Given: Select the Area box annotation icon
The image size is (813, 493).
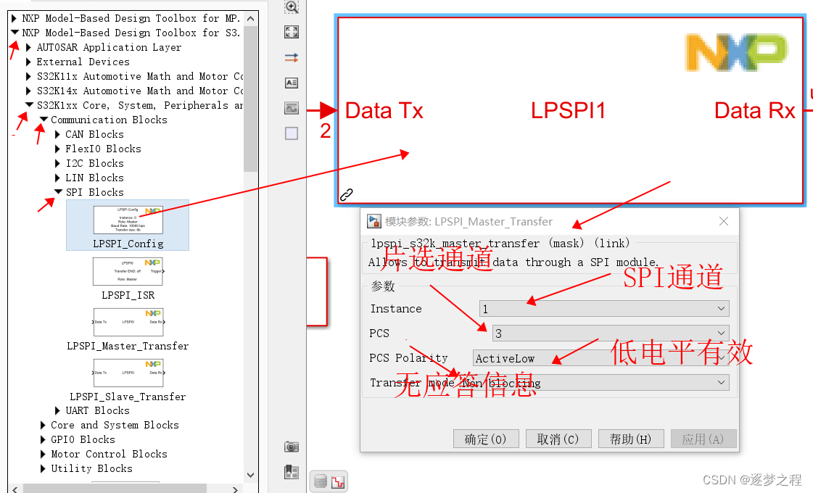Looking at the screenshot, I should point(291,133).
